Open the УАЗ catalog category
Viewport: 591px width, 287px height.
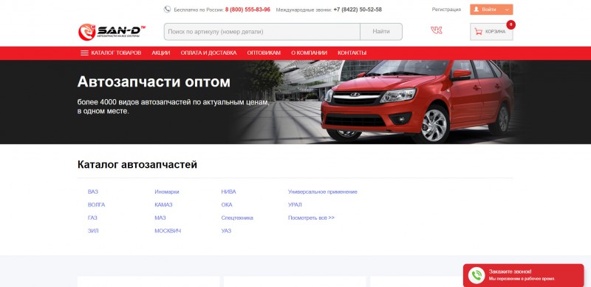(226, 231)
